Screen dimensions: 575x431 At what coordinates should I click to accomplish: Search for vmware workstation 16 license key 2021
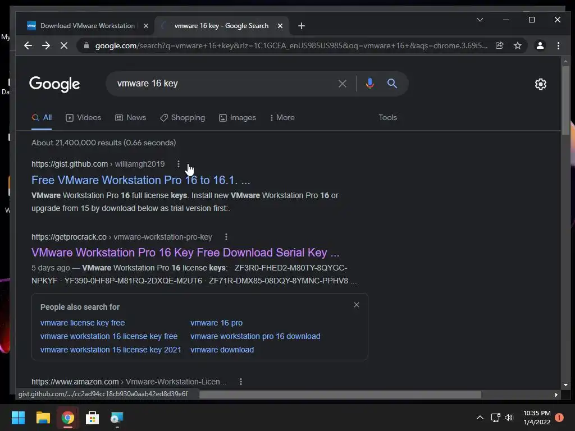click(x=111, y=350)
